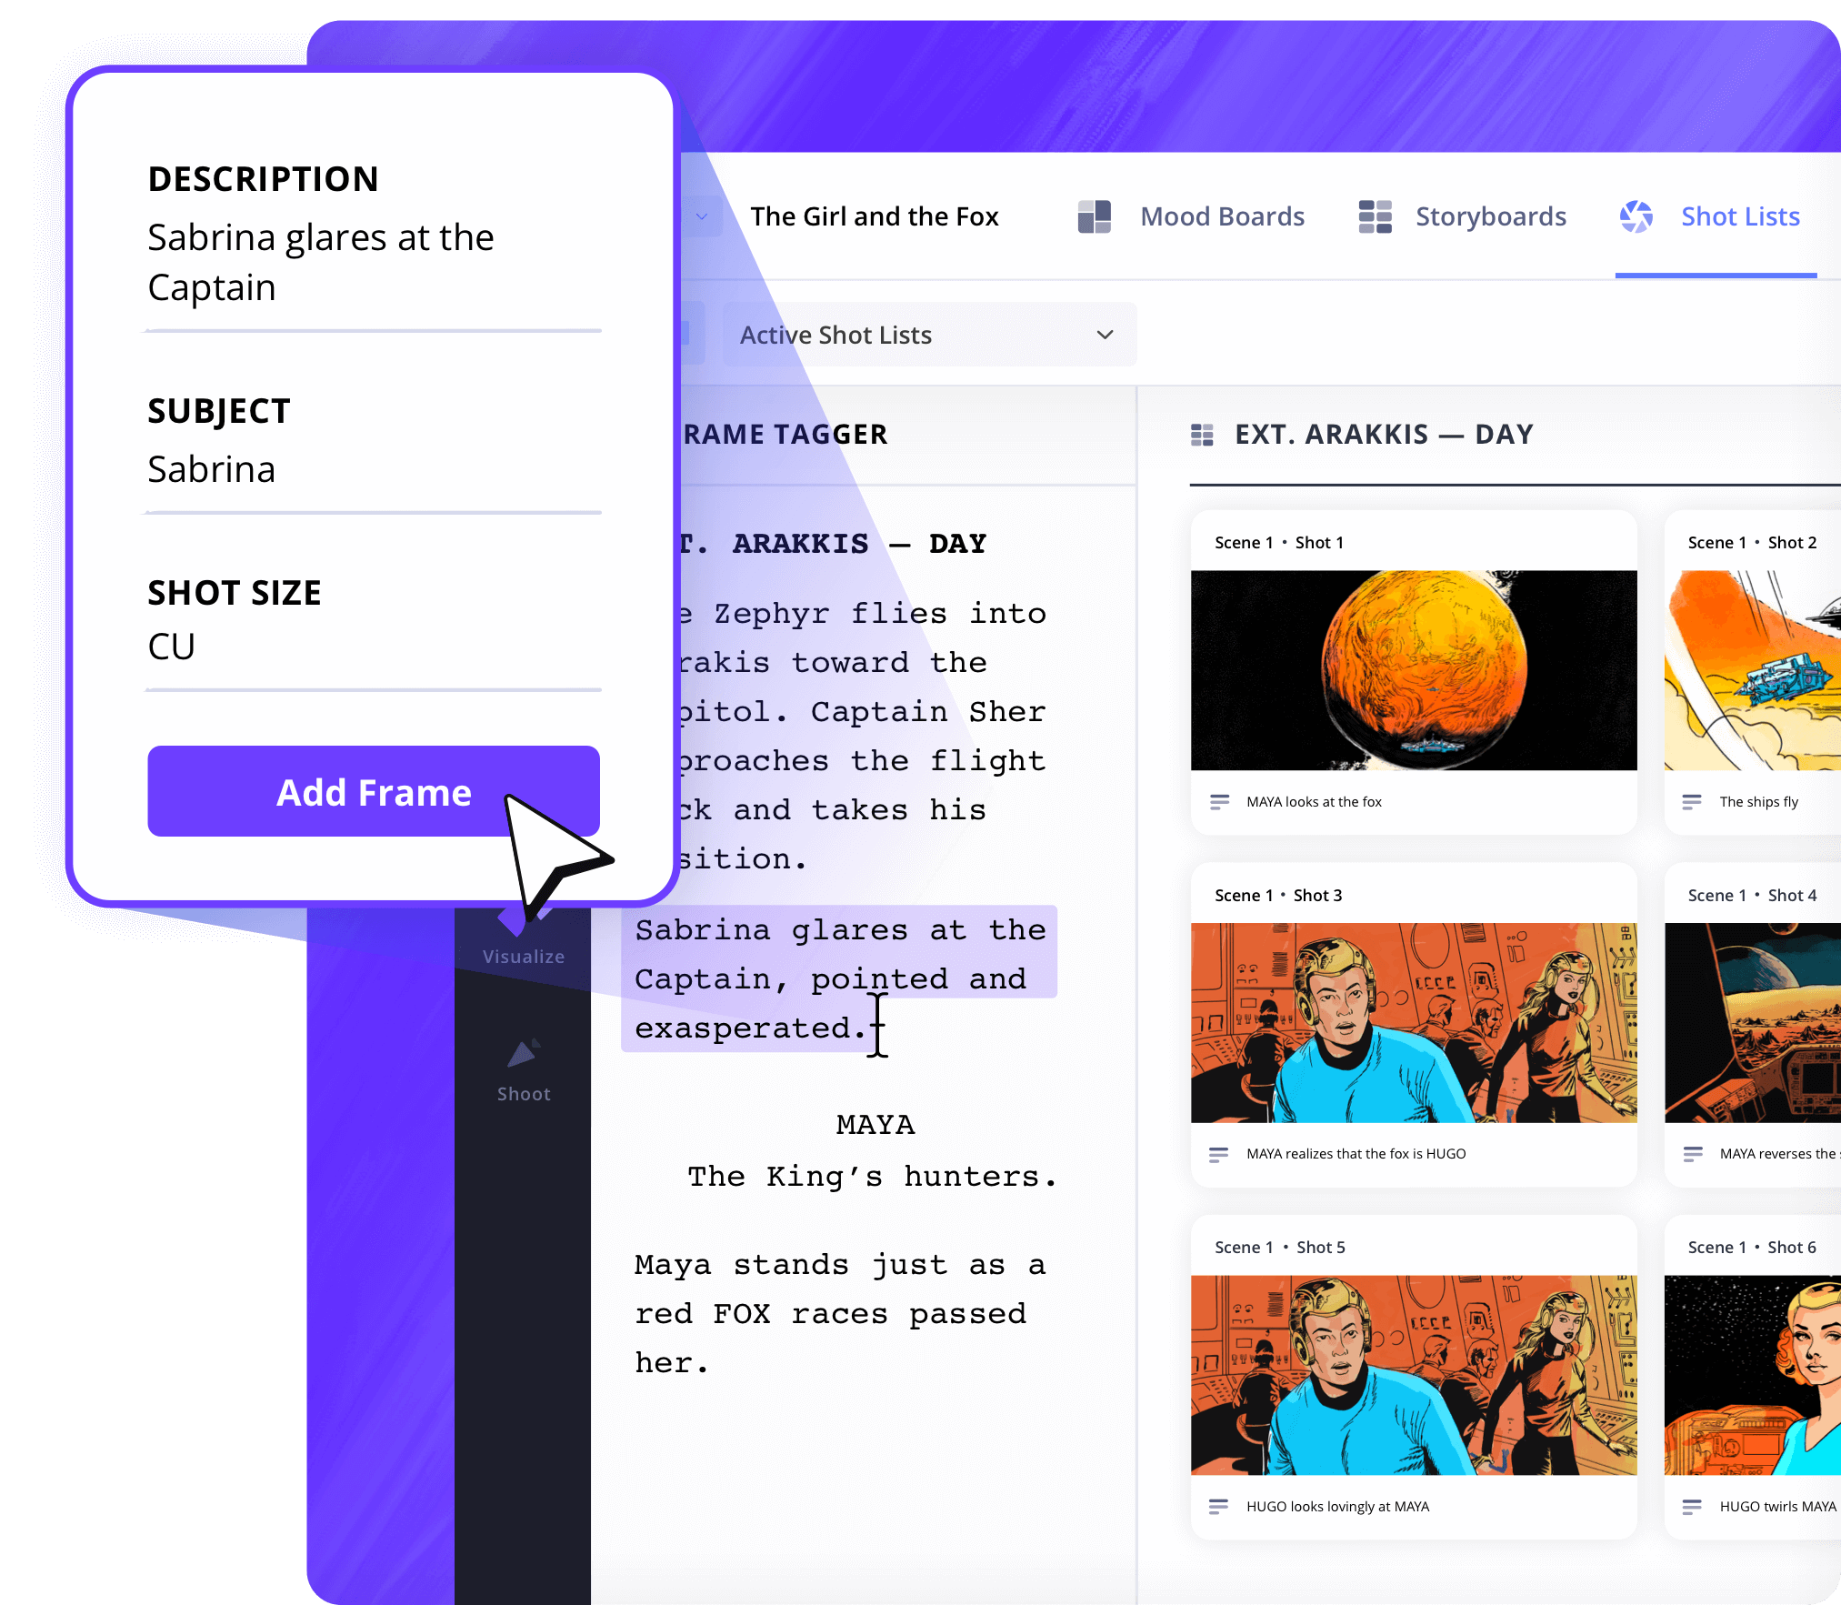Click the Storyboards grid icon

coord(1375,216)
